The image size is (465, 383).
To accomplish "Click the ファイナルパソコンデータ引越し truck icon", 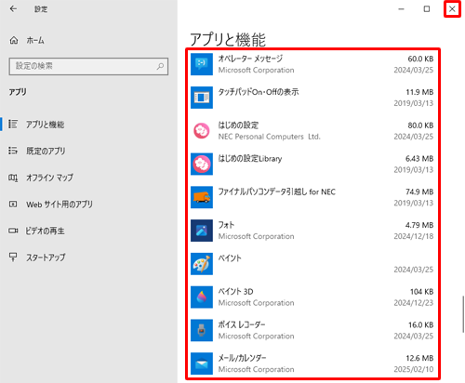I will tap(202, 197).
